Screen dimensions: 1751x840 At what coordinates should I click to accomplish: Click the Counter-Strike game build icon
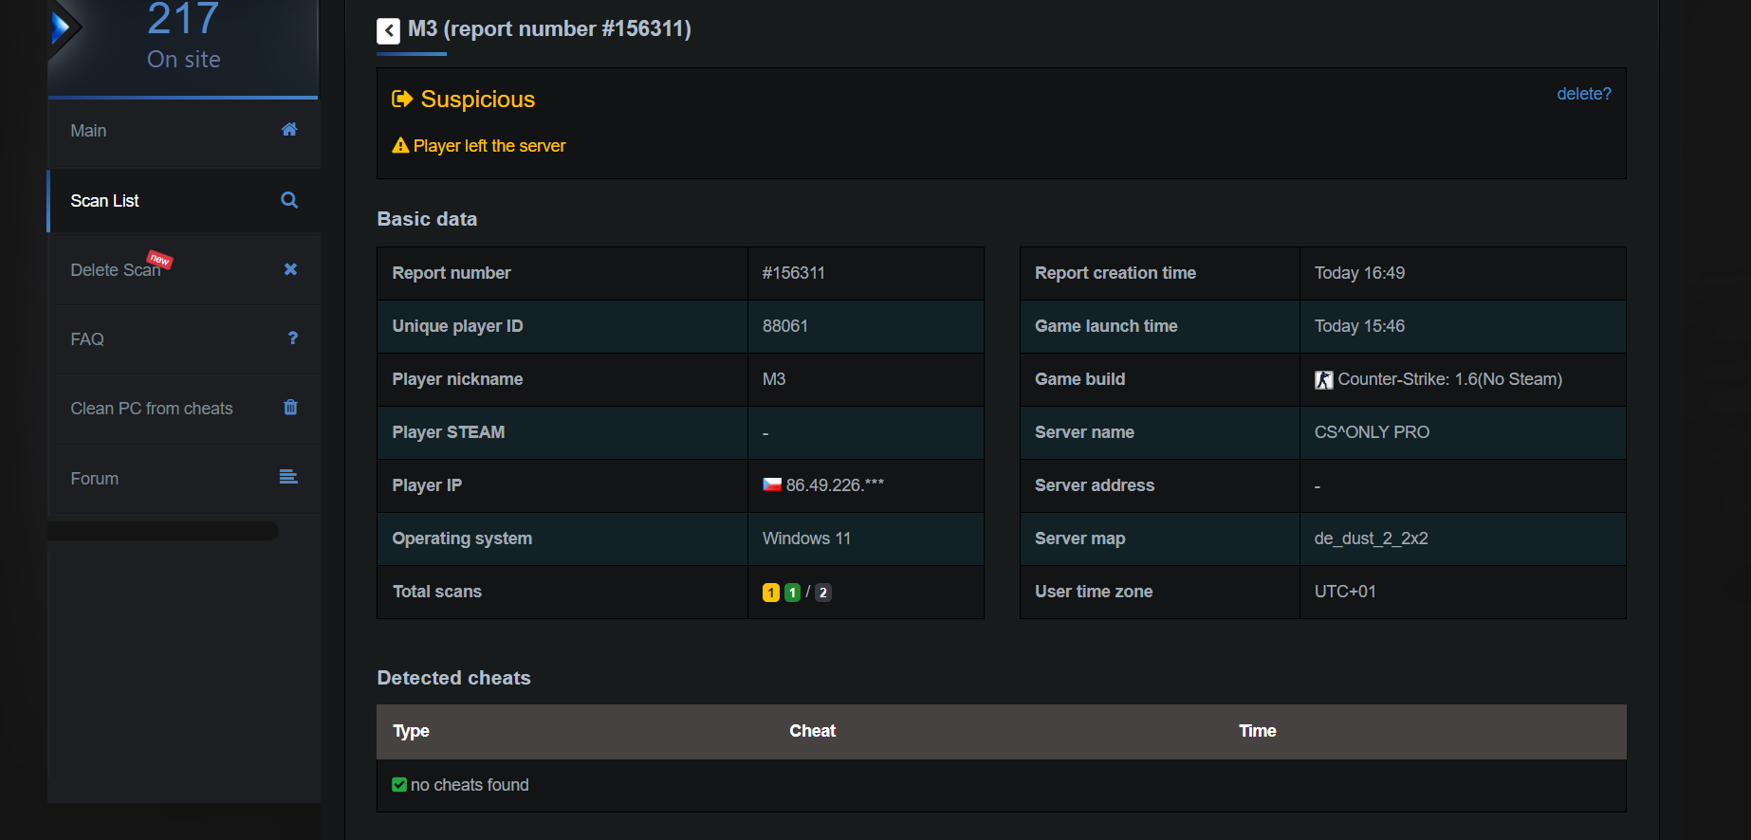(1323, 380)
